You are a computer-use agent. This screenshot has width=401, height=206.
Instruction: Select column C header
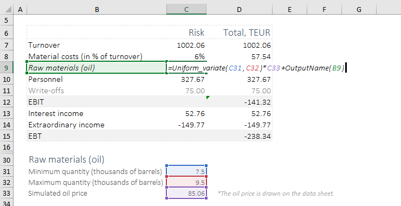click(x=186, y=9)
